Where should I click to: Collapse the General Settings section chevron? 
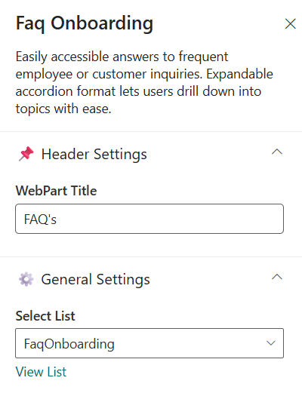[x=277, y=277]
